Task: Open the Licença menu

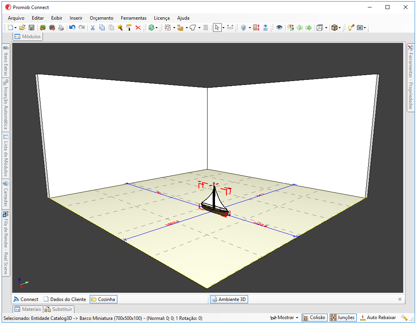Action: [x=162, y=18]
